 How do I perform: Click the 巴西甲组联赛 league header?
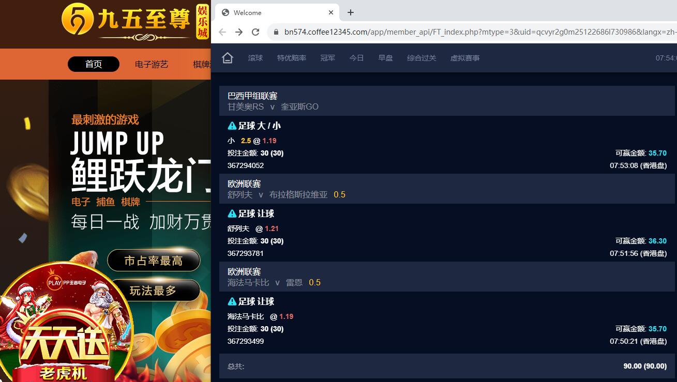pos(252,96)
